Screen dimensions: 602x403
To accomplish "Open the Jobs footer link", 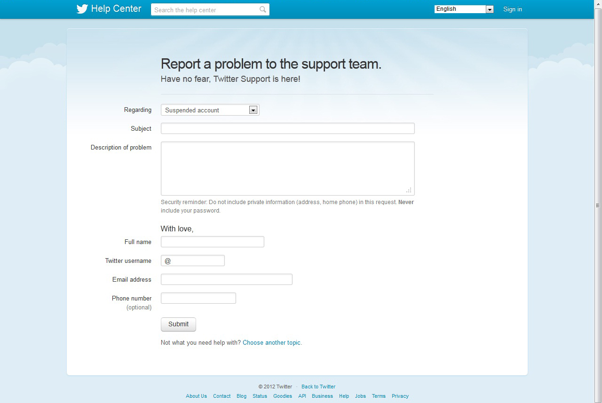I will (360, 396).
